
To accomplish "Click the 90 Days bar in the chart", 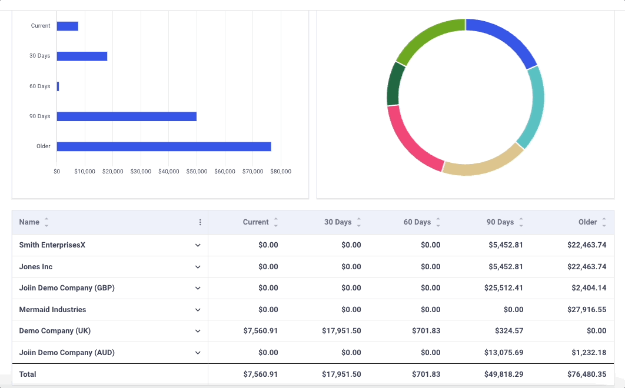I will 127,116.
